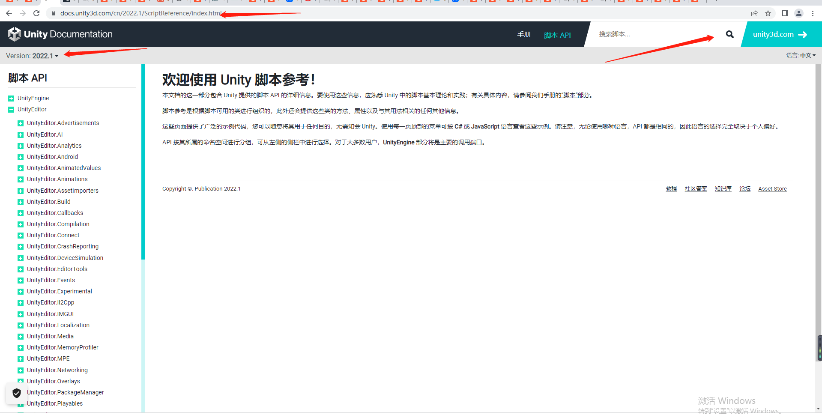Click the site lock icon in address bar

click(54, 13)
